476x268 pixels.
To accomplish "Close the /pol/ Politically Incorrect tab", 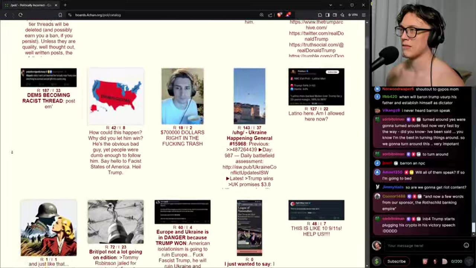I will point(56,5).
